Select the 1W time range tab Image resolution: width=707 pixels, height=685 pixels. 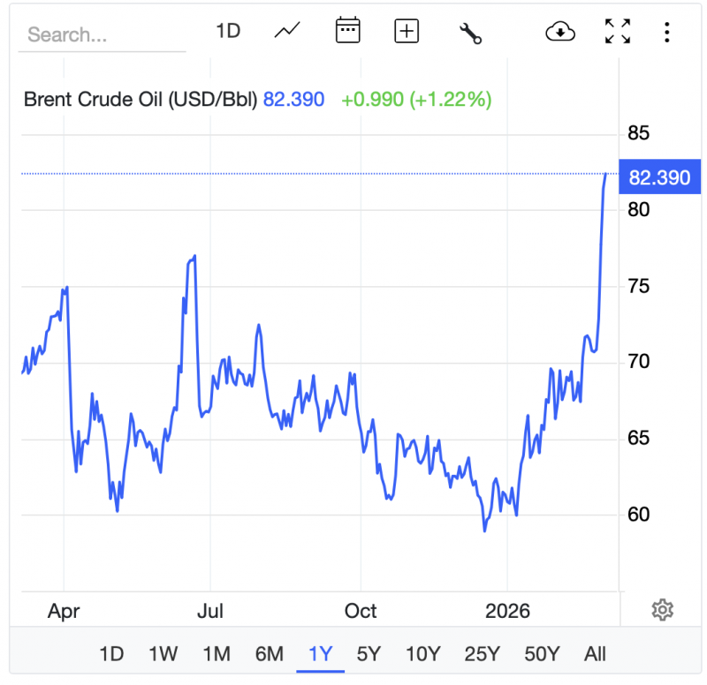click(x=163, y=654)
